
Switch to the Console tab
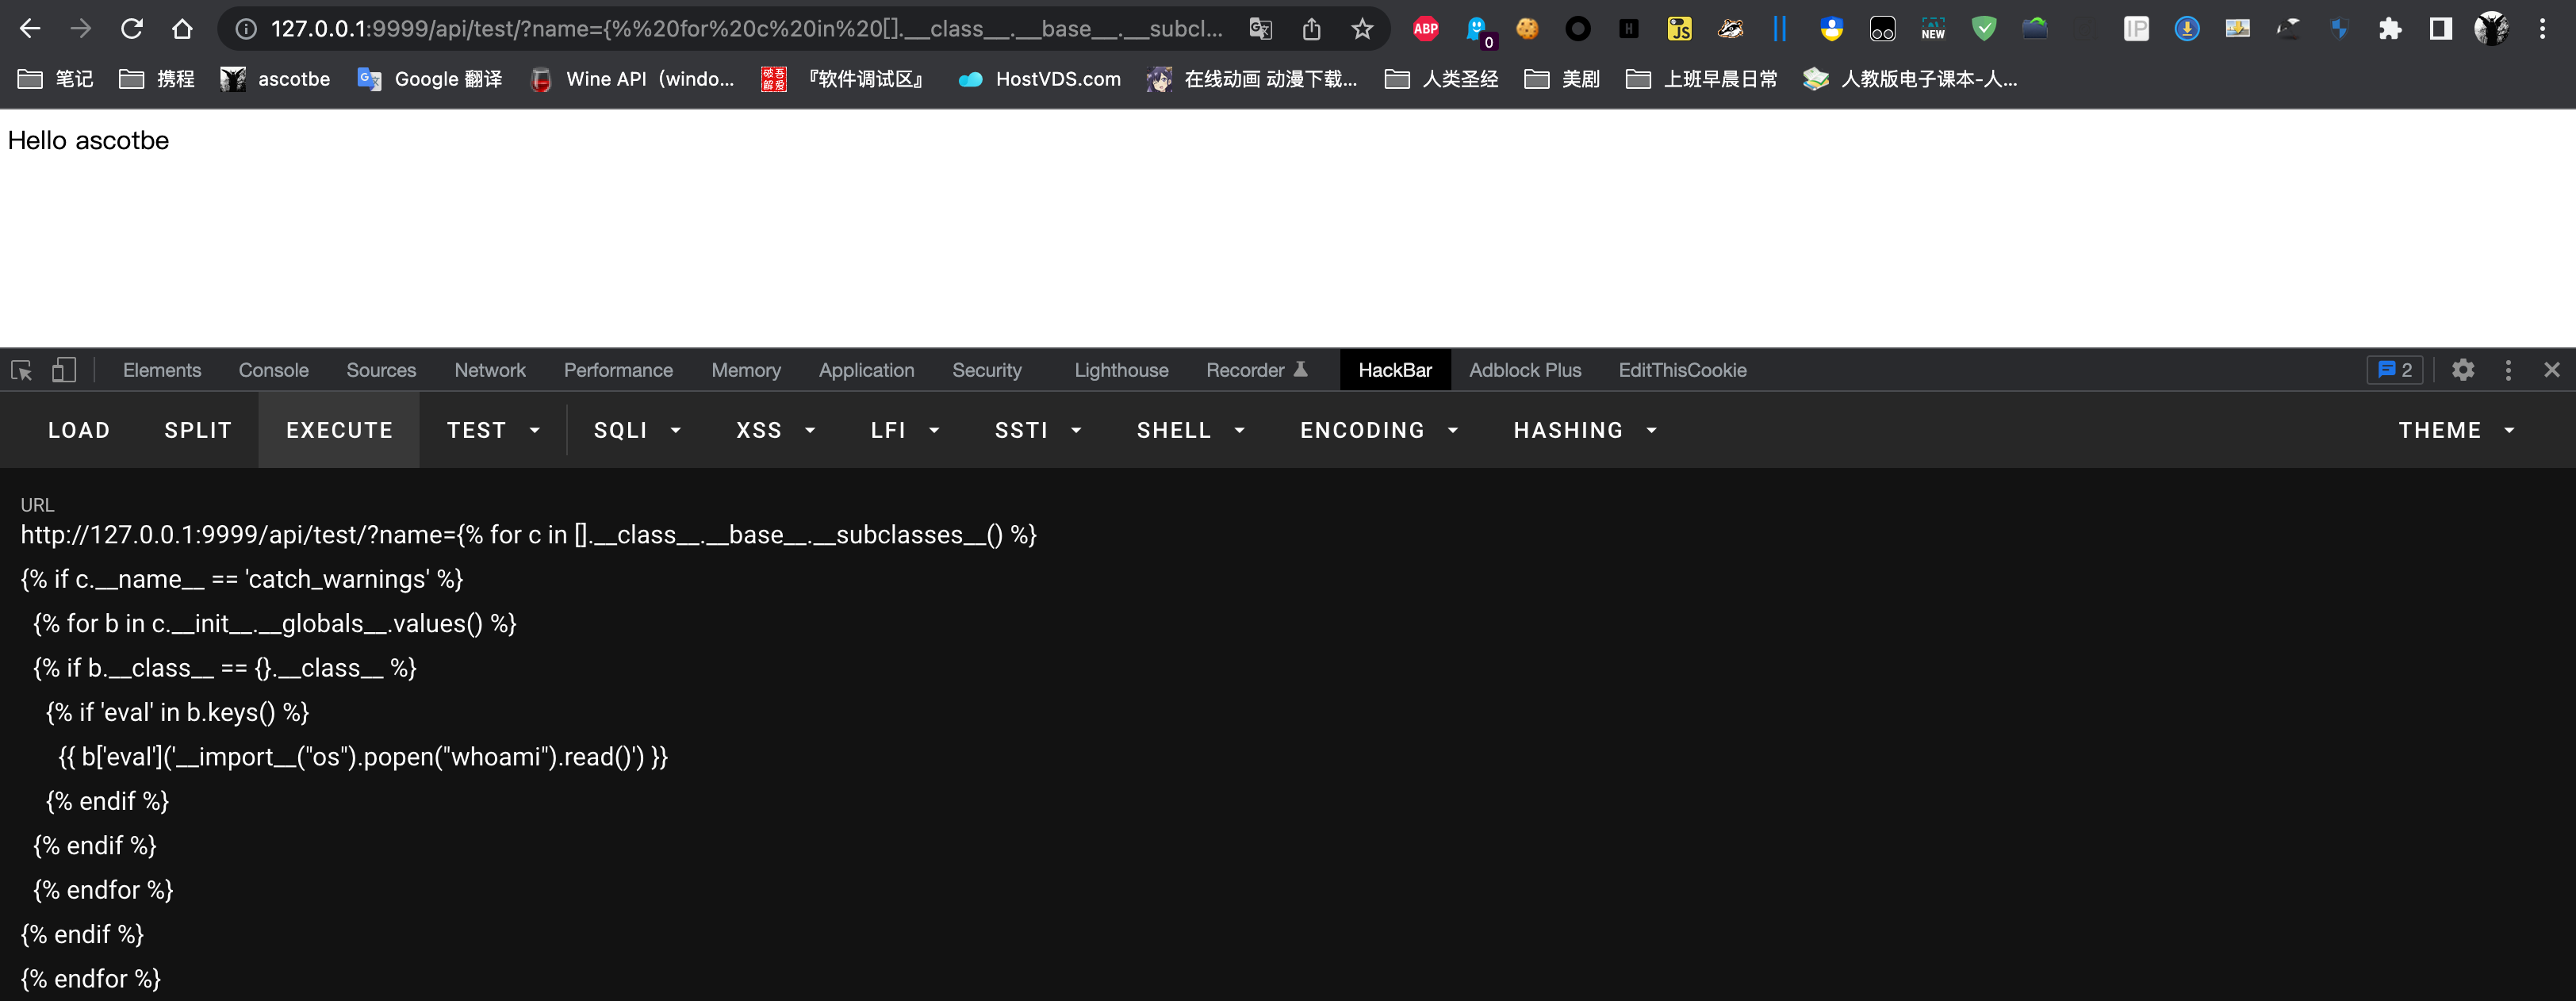(x=273, y=370)
